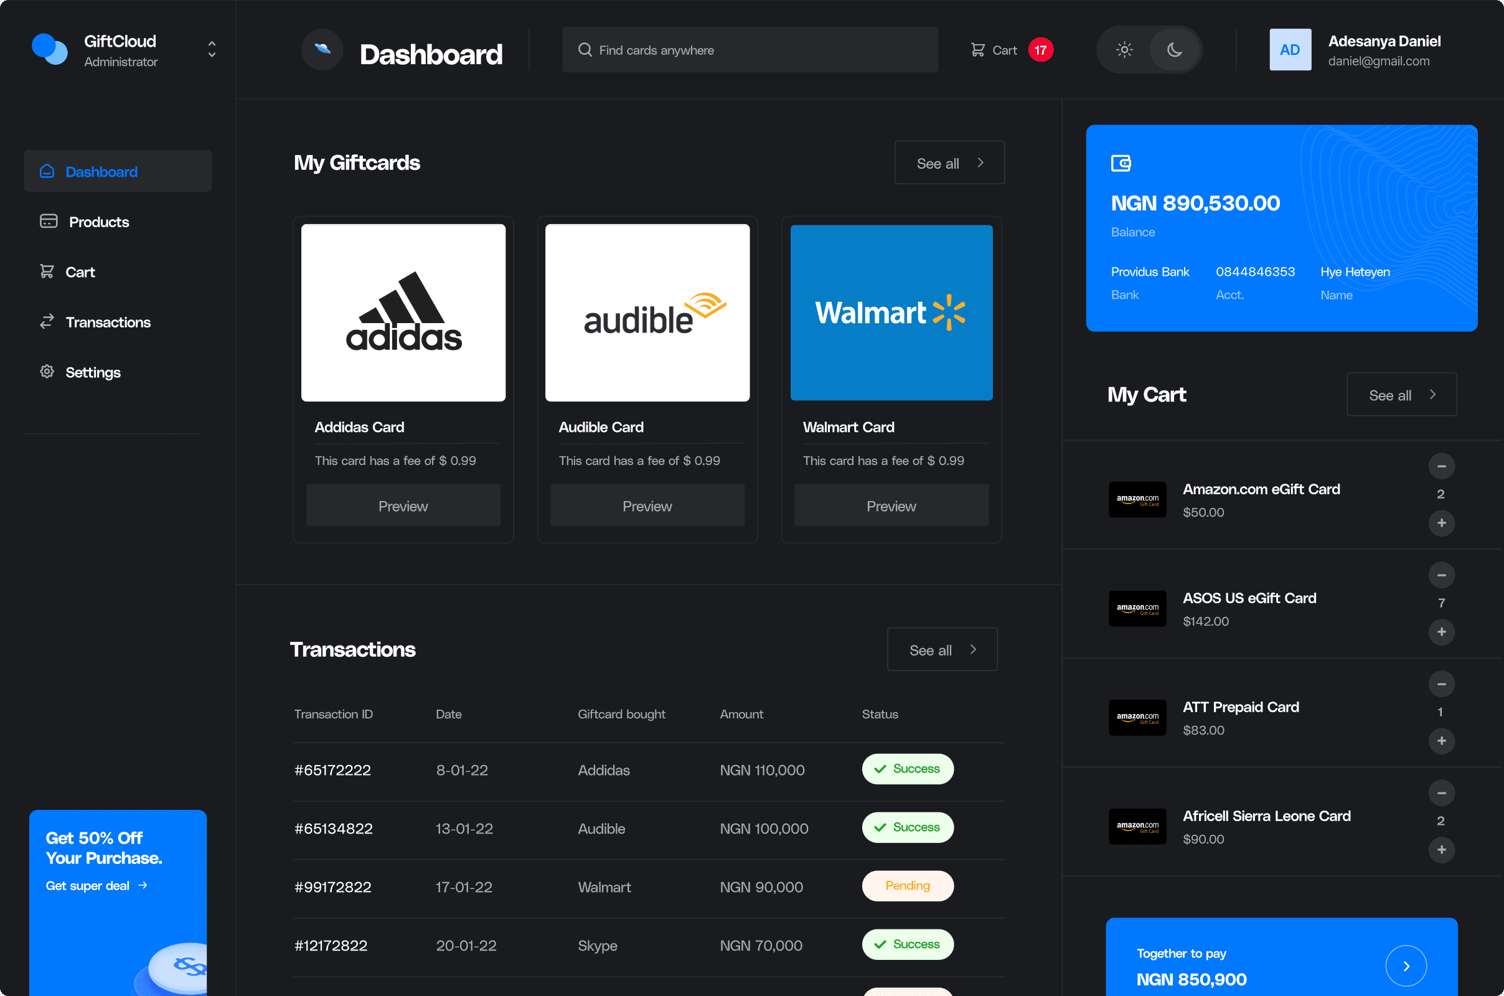
Task: Click the NGN 890,530.00 balance amount
Action: click(x=1195, y=204)
